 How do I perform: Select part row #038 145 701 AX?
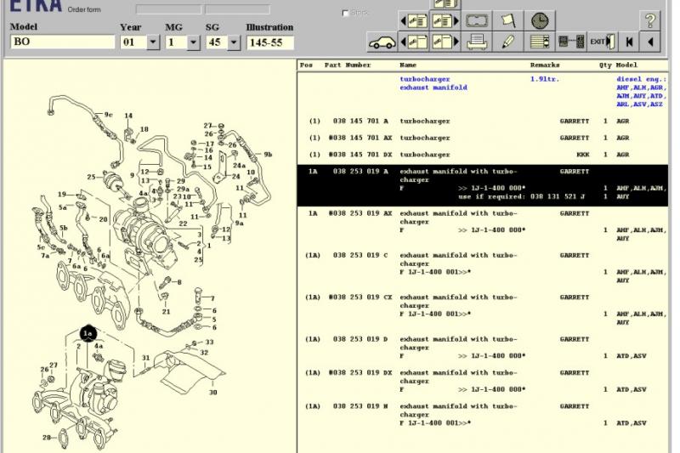point(482,138)
